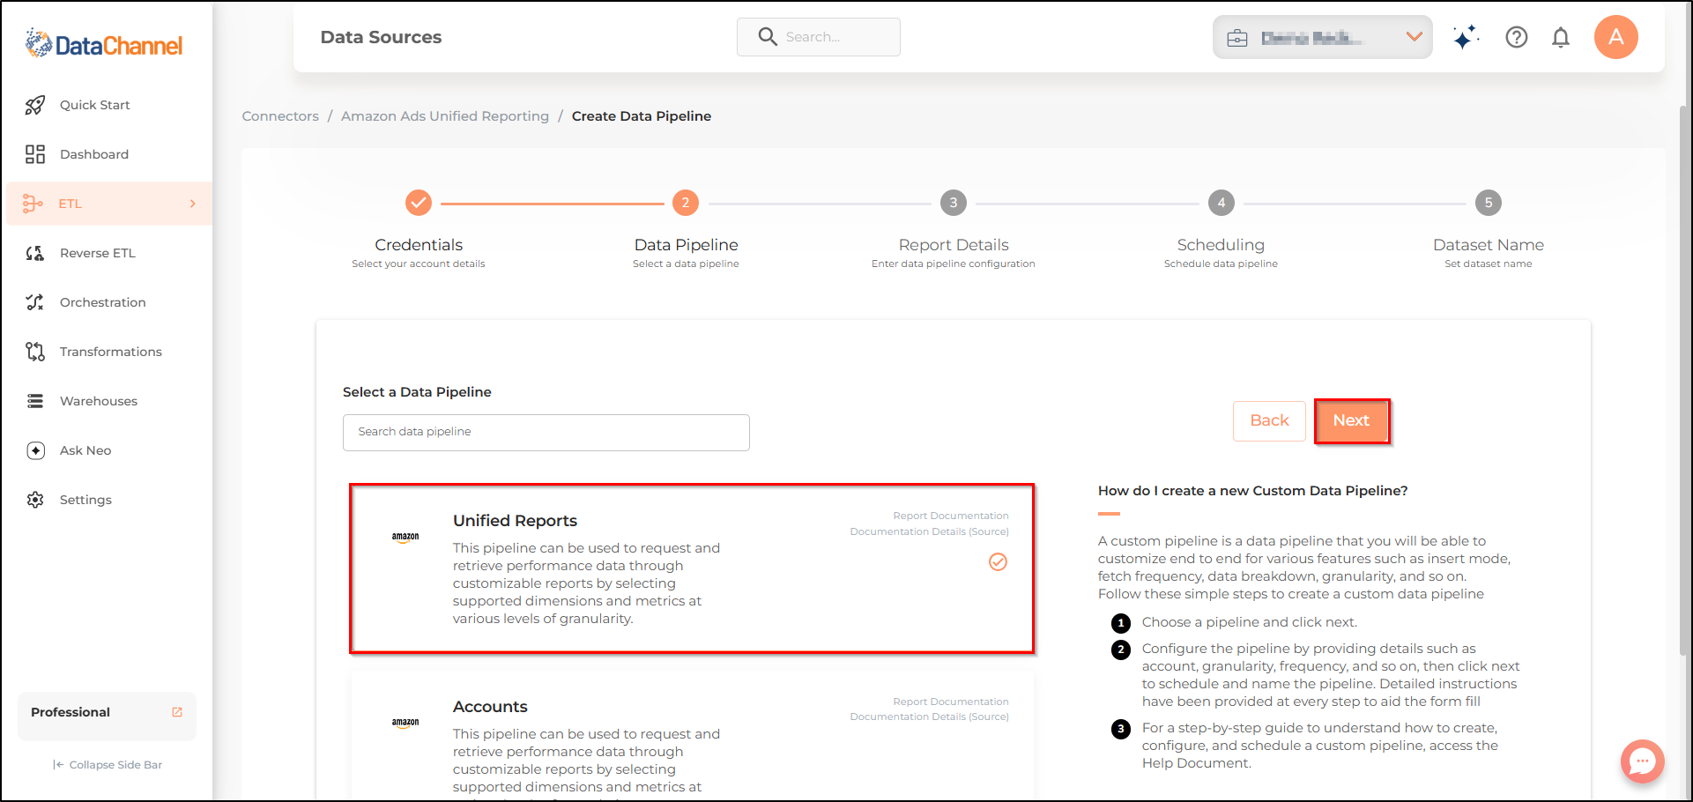
Task: Open the Reverse ETL icon
Action: click(35, 253)
